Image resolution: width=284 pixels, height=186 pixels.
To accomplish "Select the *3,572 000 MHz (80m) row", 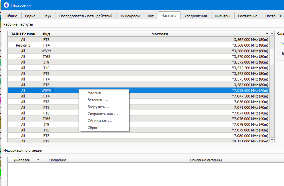I will point(139,62).
